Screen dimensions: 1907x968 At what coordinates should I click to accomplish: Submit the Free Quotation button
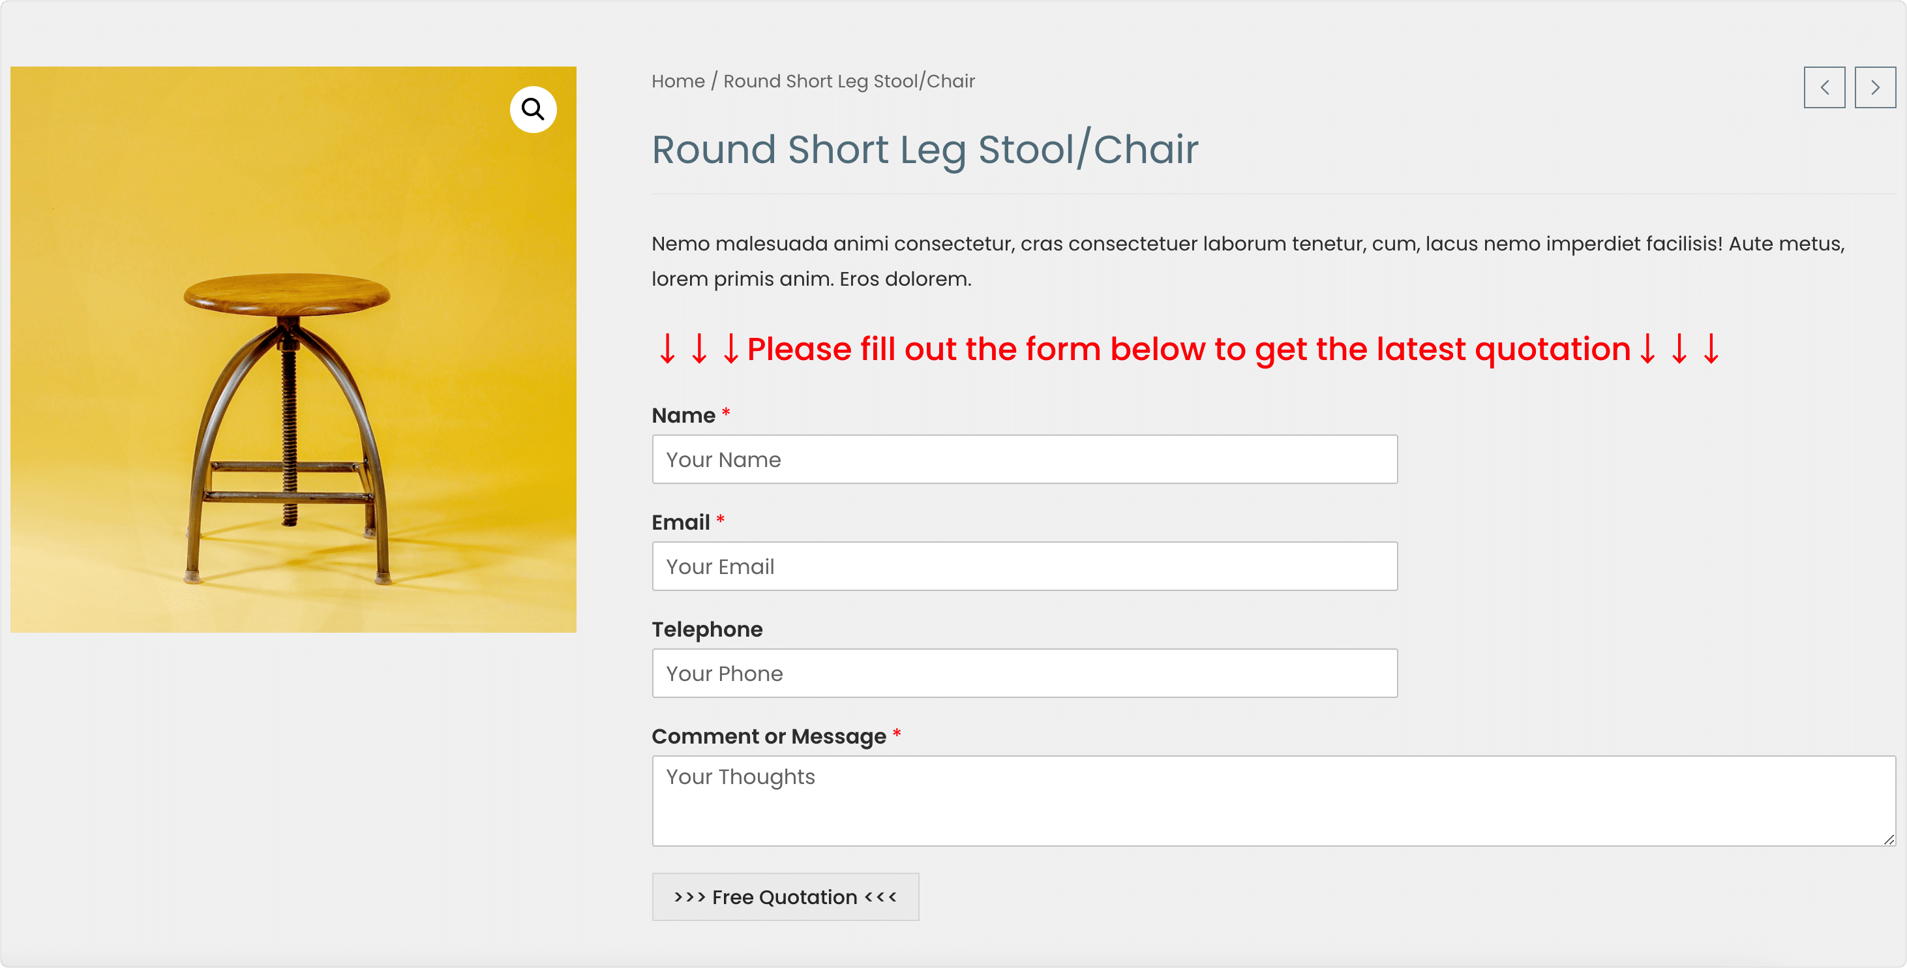785,897
